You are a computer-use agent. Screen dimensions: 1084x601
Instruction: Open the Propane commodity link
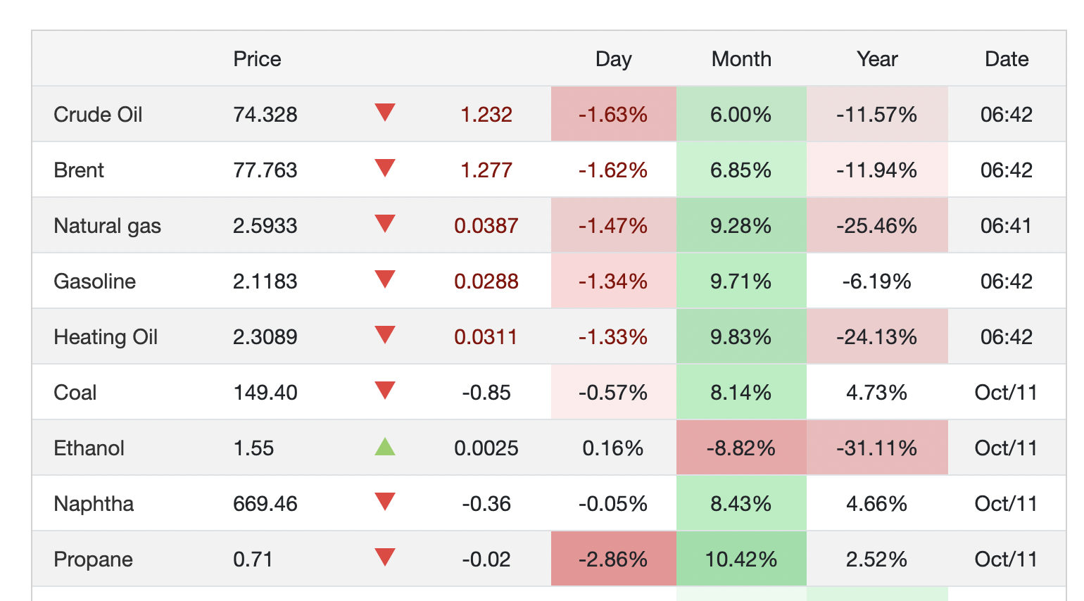coord(93,559)
